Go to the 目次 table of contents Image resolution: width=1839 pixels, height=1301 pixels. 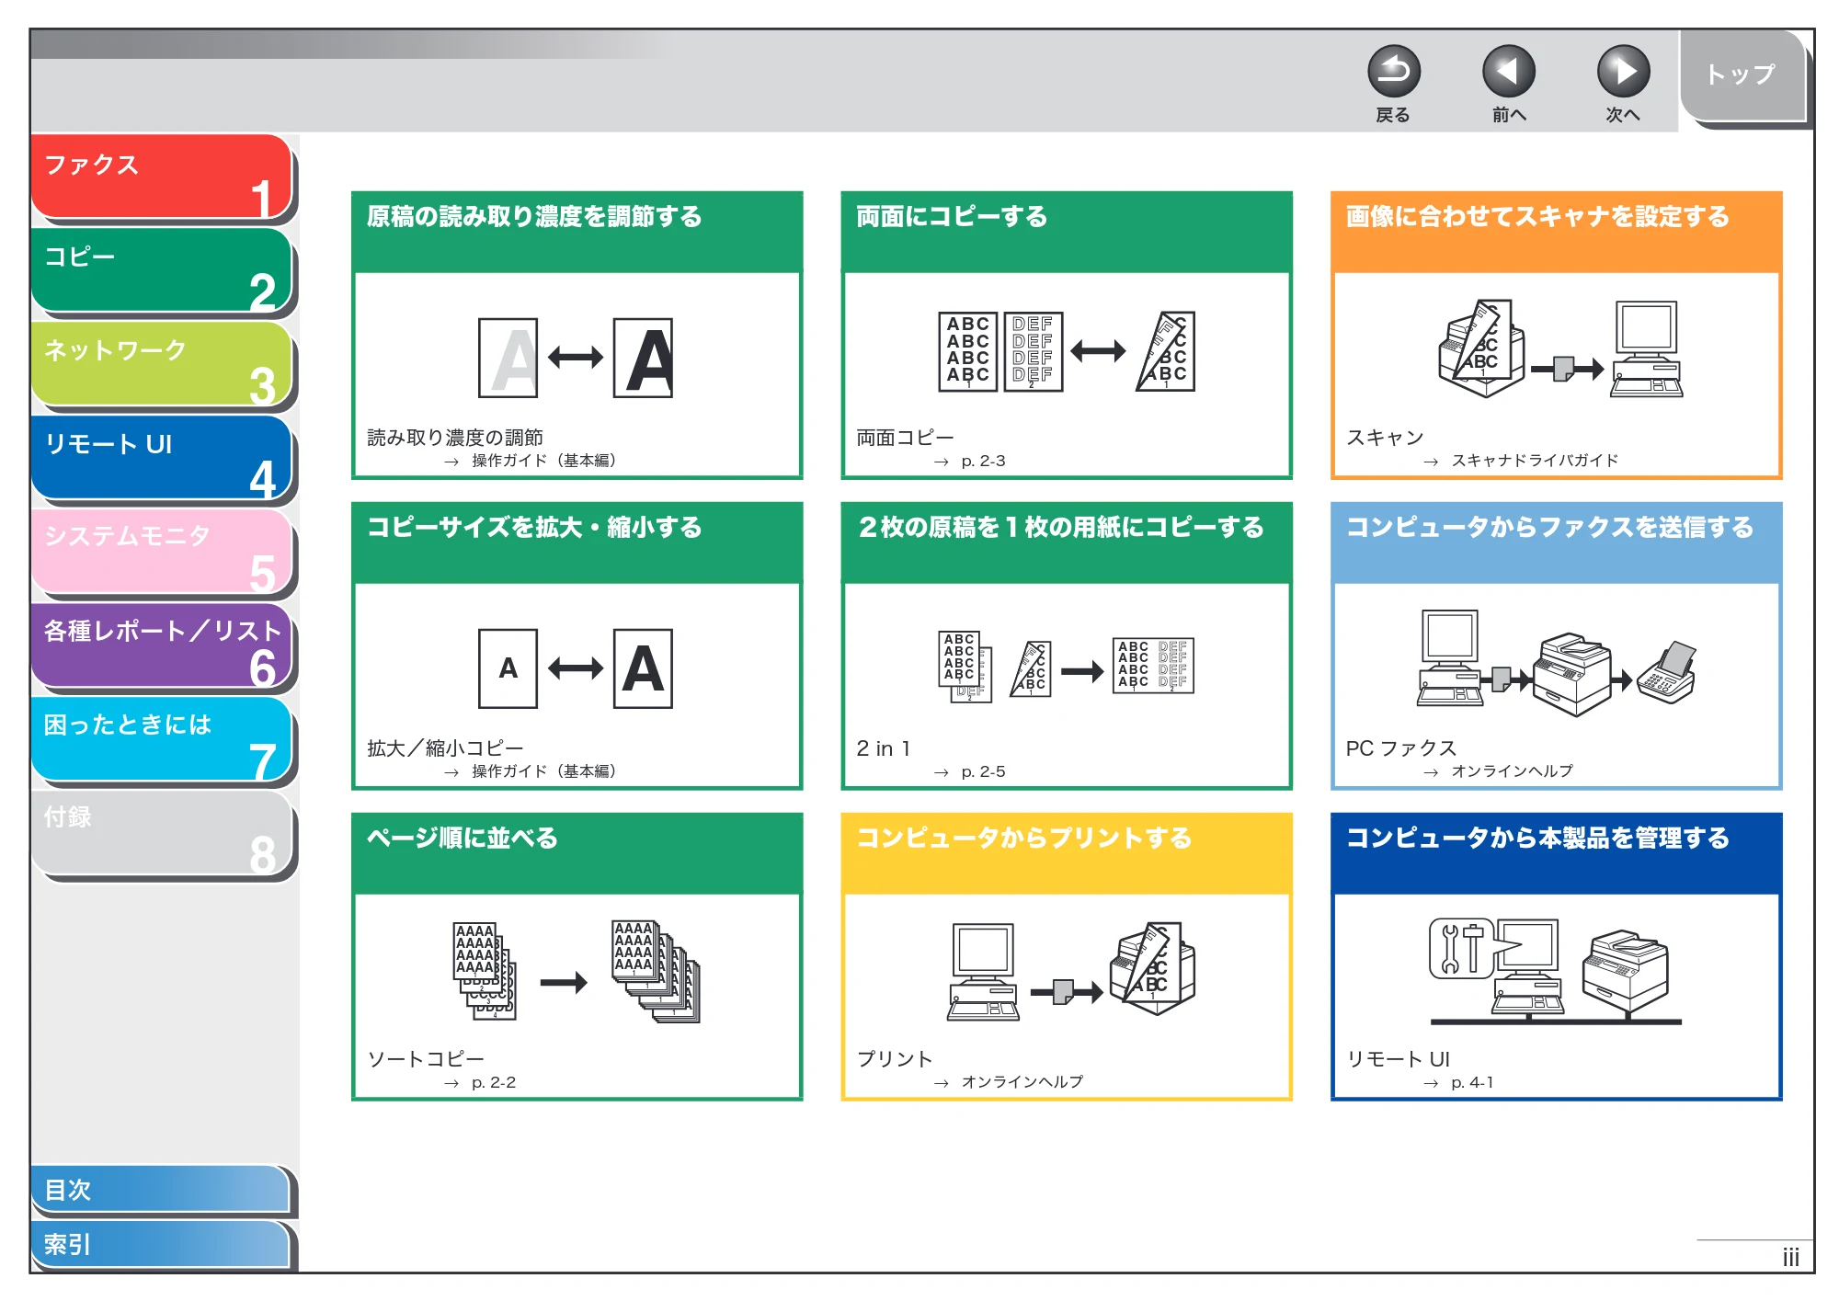[x=161, y=1189]
